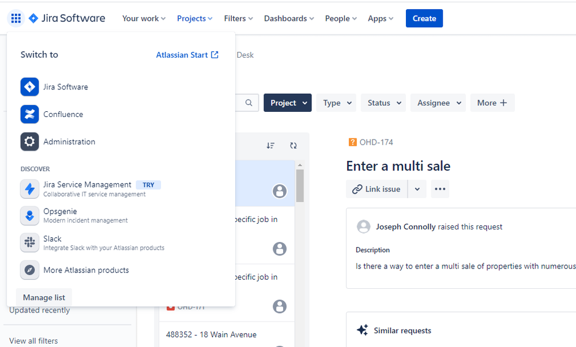Click the Enter a multi sale title
Screen dimensions: 576x347
398,166
